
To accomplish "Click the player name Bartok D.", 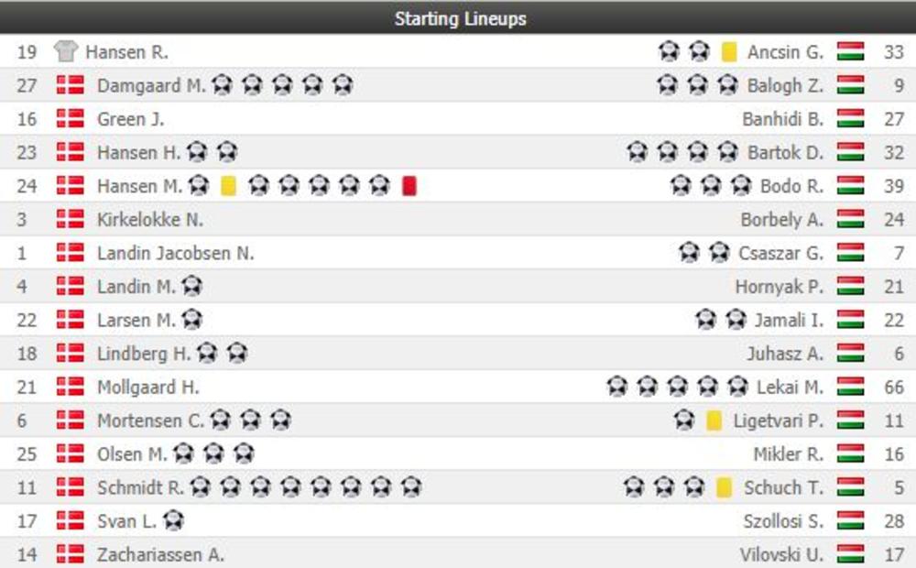I will tap(785, 152).
